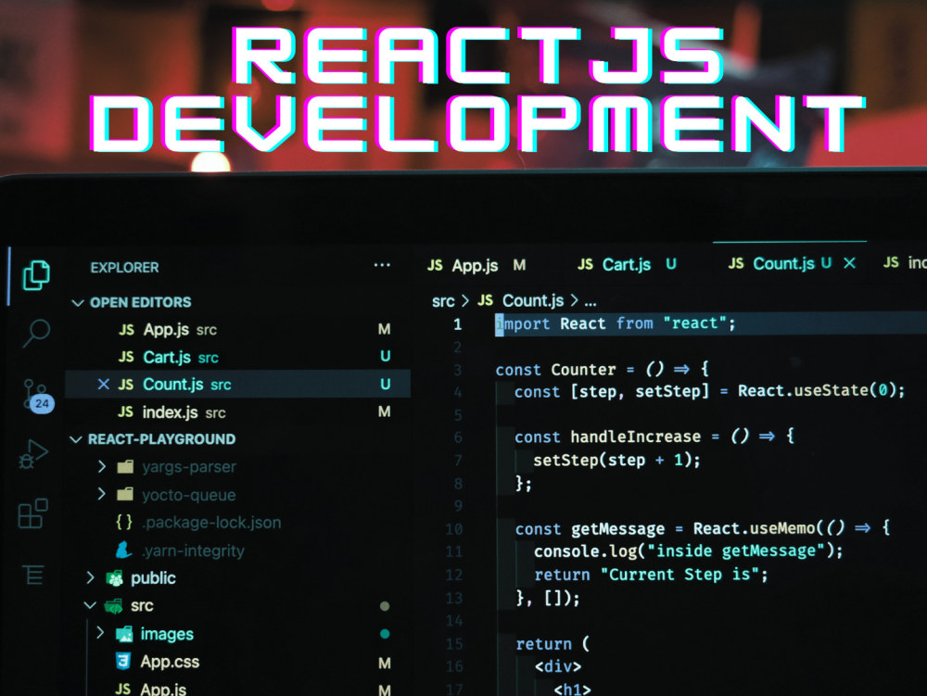
Task: Click the 'const handleIncrease' code line
Action: pos(654,437)
